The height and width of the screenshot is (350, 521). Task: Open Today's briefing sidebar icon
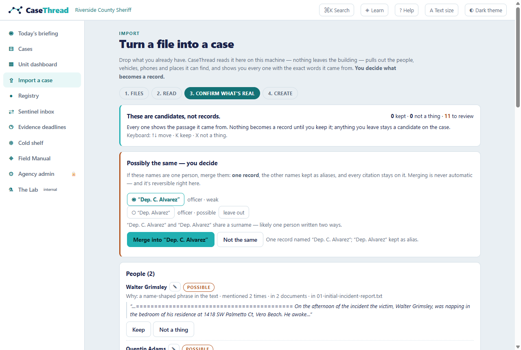[11, 33]
